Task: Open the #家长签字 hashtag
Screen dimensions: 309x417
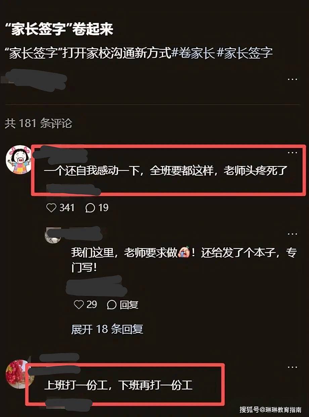Action: pos(245,53)
